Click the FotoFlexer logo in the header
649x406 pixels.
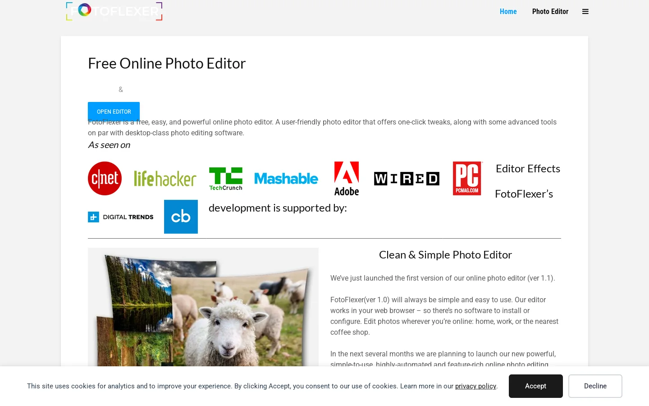pyautogui.click(x=114, y=11)
